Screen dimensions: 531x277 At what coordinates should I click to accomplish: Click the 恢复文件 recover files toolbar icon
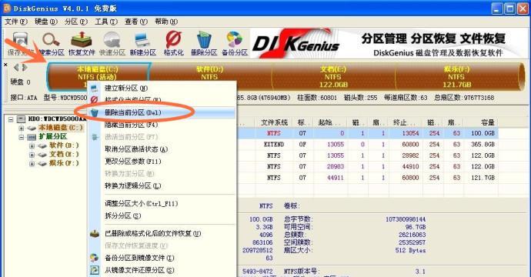tap(82, 43)
